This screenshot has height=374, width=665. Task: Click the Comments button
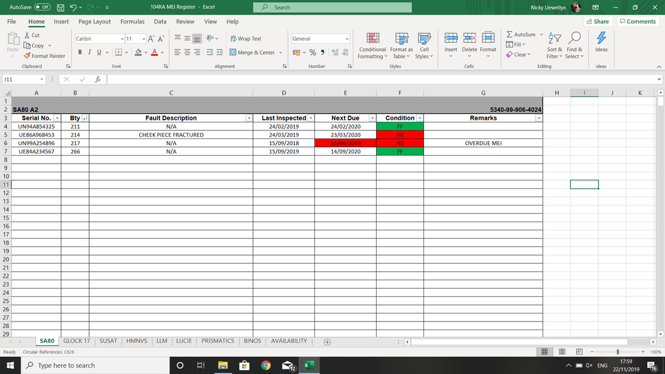coord(638,21)
